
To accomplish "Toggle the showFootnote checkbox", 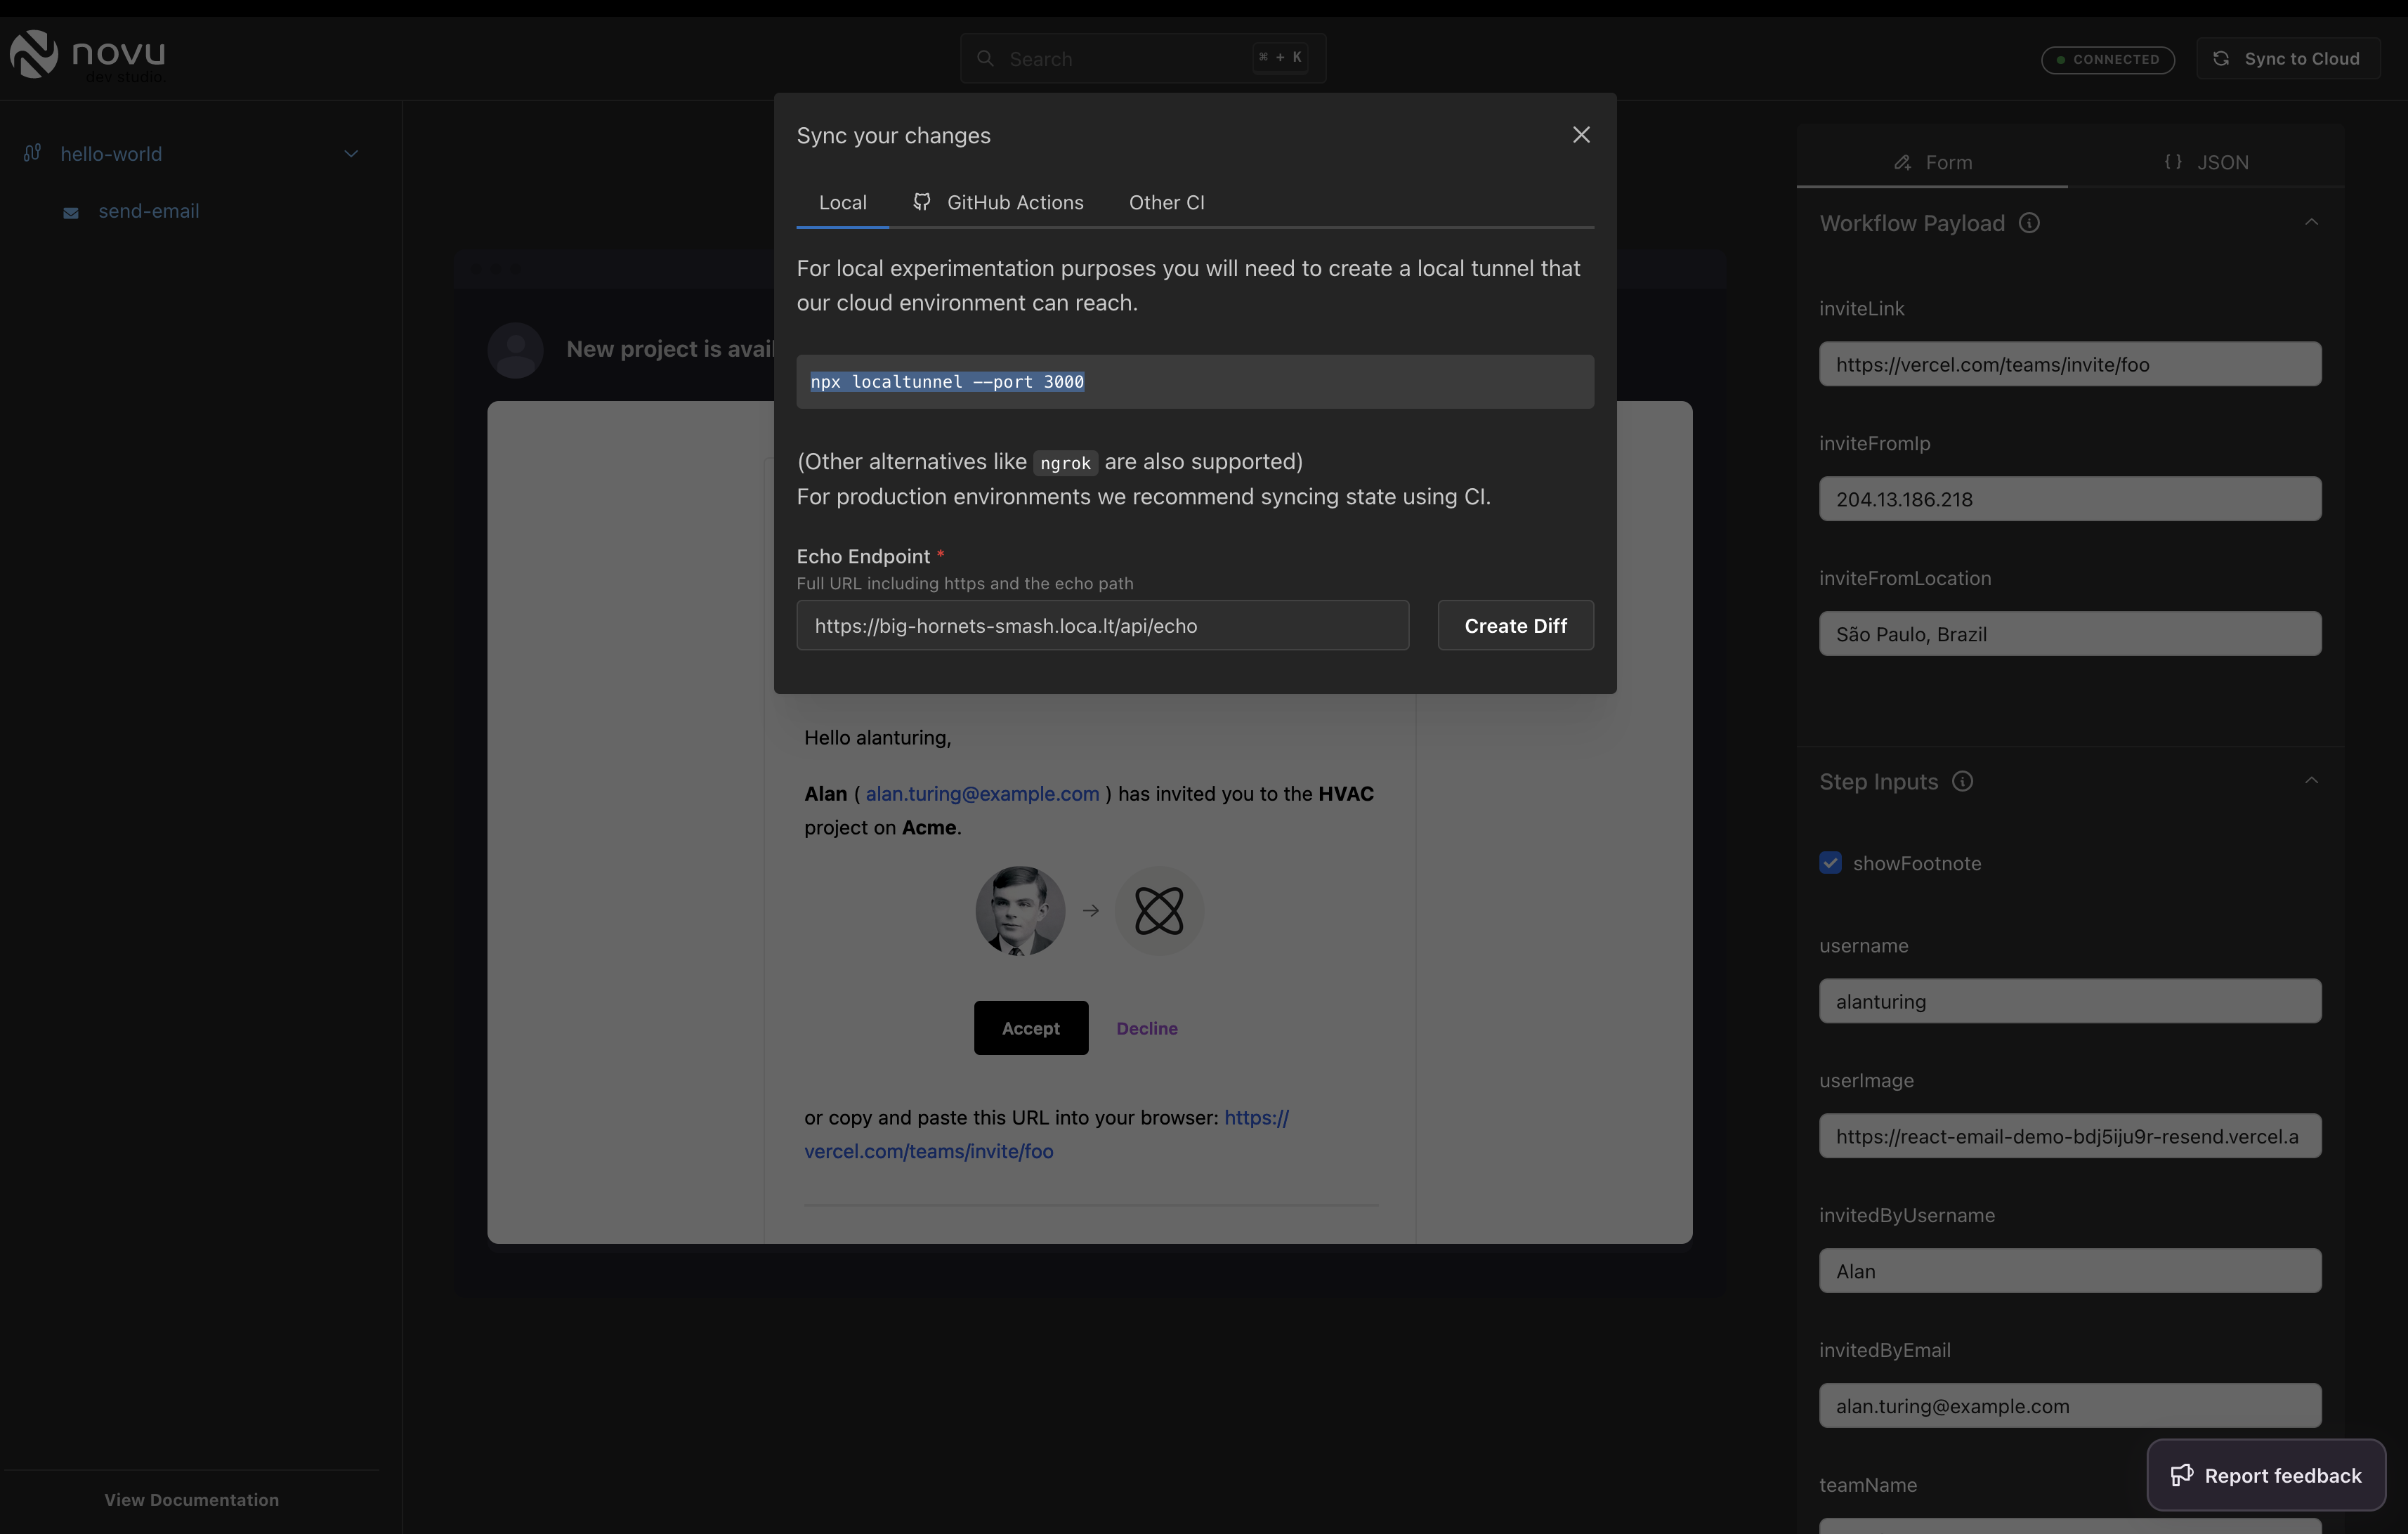I will point(1830,863).
